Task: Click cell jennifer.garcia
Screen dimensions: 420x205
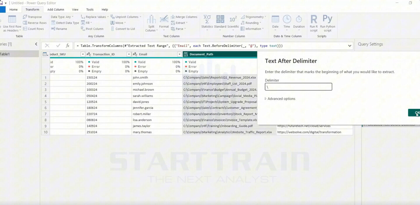Action: click(x=157, y=108)
